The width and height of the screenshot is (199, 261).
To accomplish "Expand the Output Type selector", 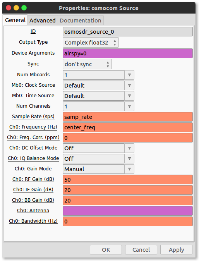I will [x=91, y=43].
